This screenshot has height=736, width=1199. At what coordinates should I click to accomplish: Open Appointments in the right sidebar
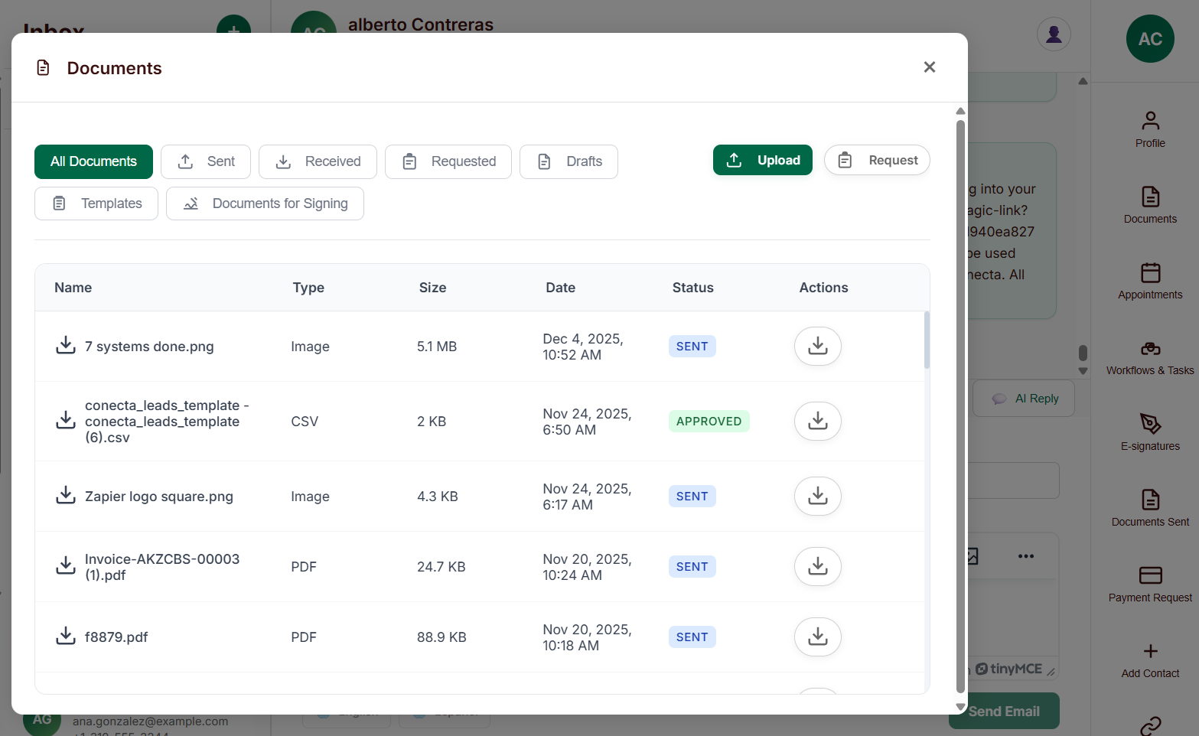coord(1150,281)
